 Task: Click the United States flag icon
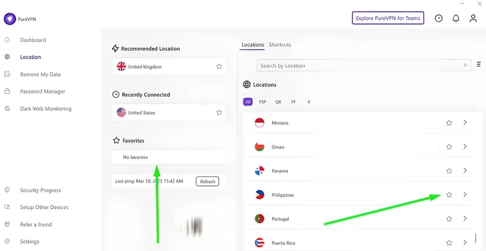tap(121, 112)
